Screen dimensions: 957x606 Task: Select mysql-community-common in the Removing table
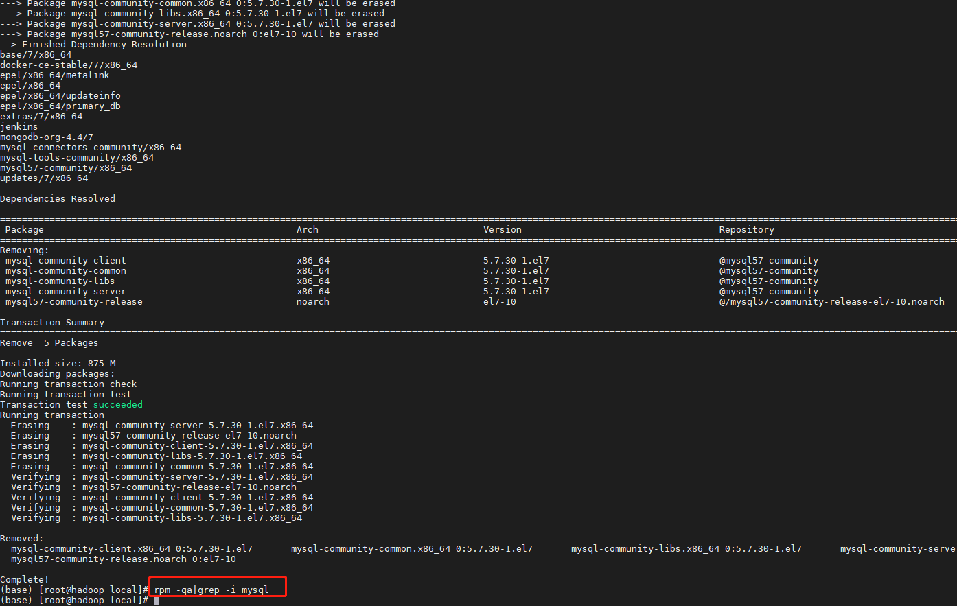tap(66, 270)
